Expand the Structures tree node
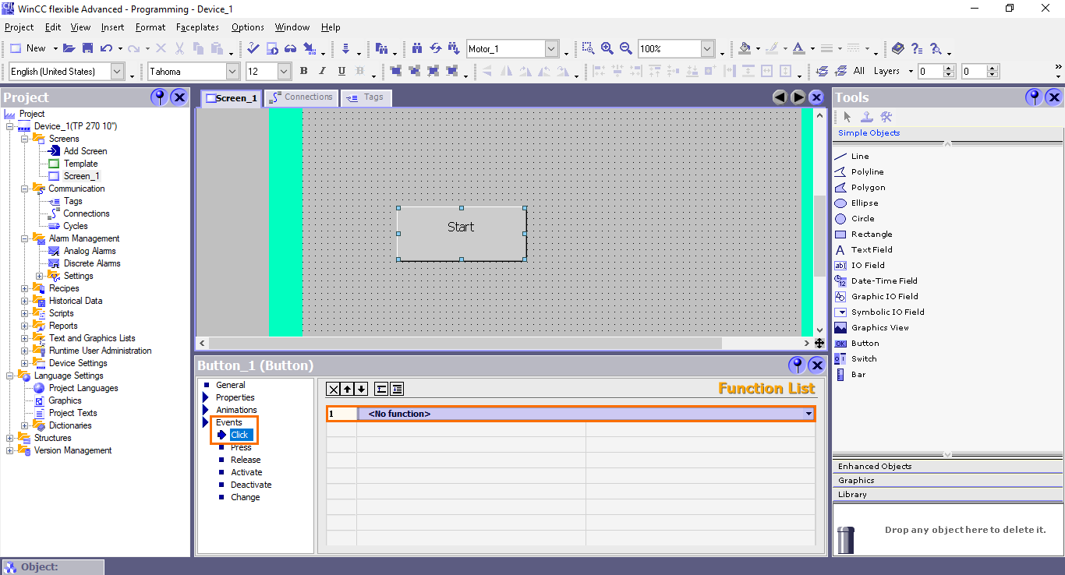The image size is (1065, 575). (x=9, y=438)
